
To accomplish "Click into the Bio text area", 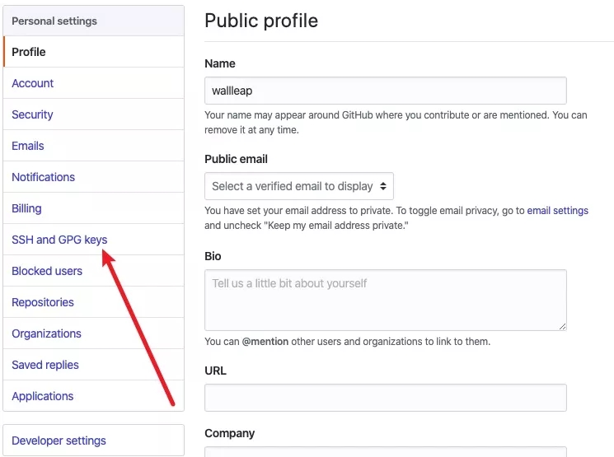I will click(385, 300).
